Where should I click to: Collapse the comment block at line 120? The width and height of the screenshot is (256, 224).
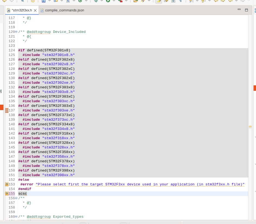click(x=16, y=32)
